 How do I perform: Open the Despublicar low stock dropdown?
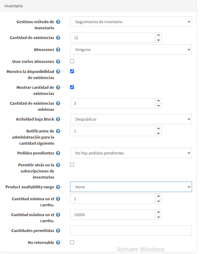click(x=131, y=119)
